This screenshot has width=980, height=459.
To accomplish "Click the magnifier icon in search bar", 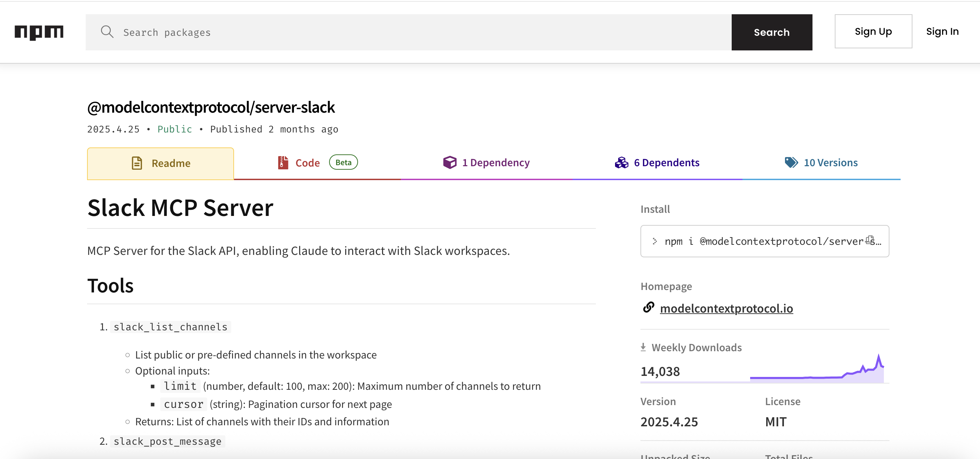I will (x=107, y=32).
